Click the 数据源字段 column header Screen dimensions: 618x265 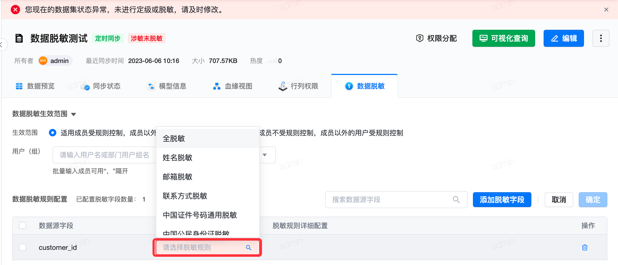pyautogui.click(x=56, y=226)
